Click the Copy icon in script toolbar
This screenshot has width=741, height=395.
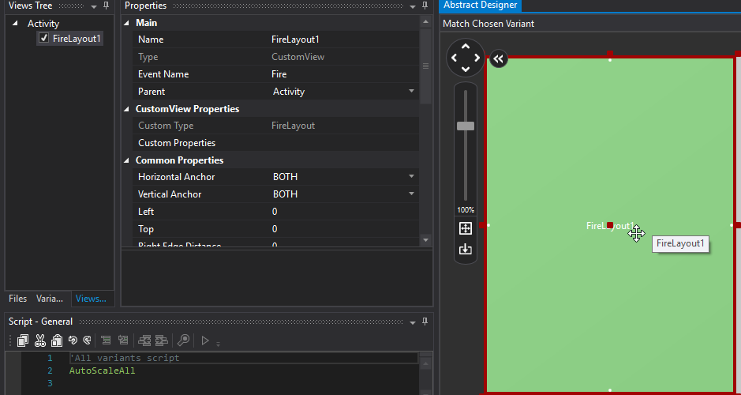(x=23, y=340)
